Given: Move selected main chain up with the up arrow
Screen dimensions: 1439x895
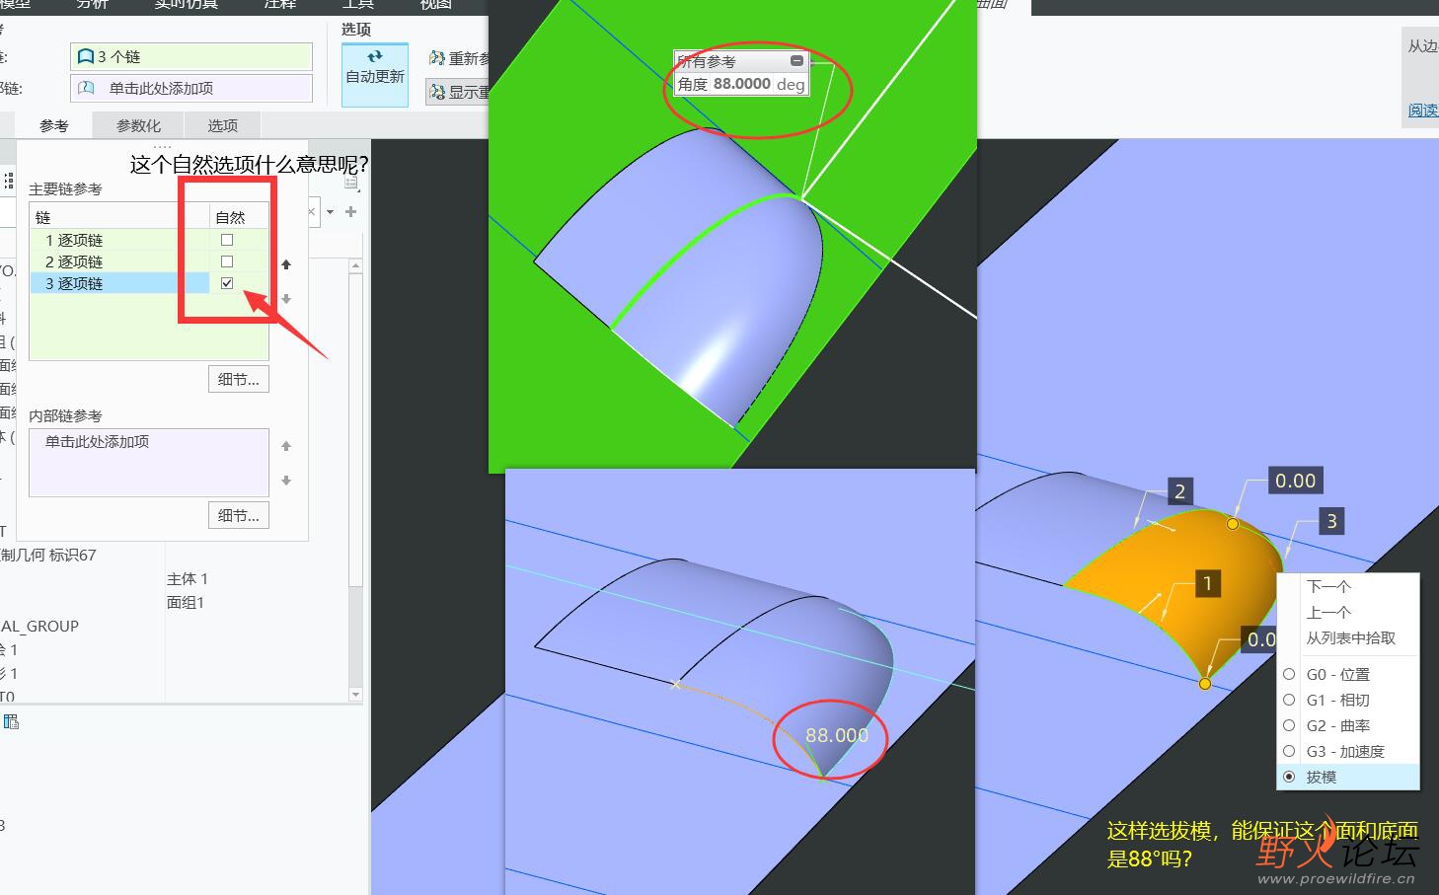Looking at the screenshot, I should coord(286,264).
